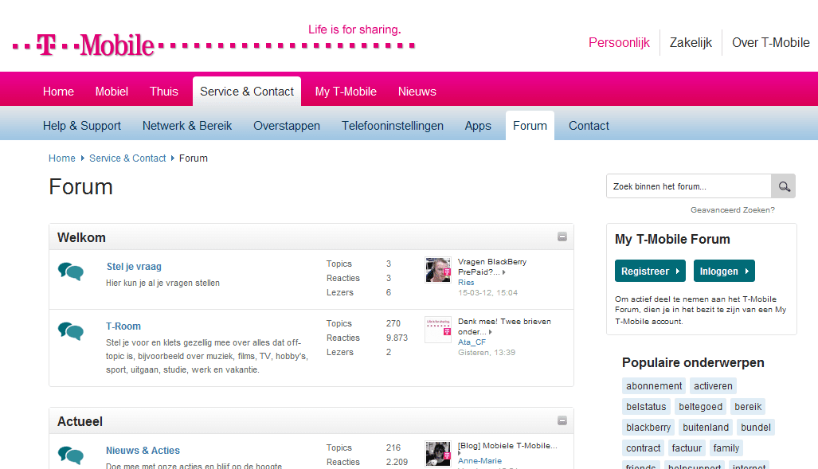Switch to the Contact tab
The height and width of the screenshot is (469, 818).
point(589,125)
